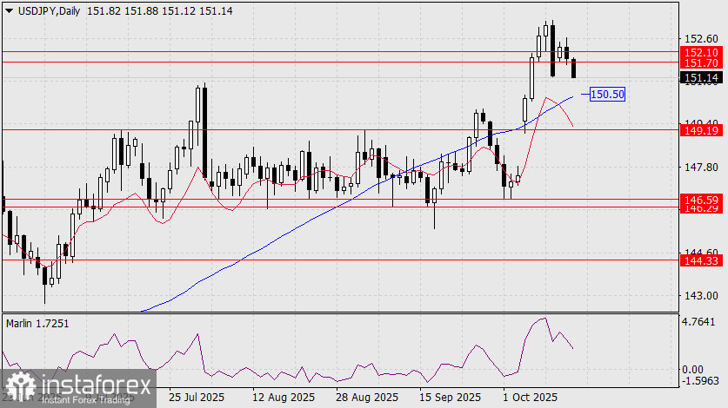Click the OHLC values 151.82 151.88 151.12 151.14
The image size is (728, 408).
(160, 11)
